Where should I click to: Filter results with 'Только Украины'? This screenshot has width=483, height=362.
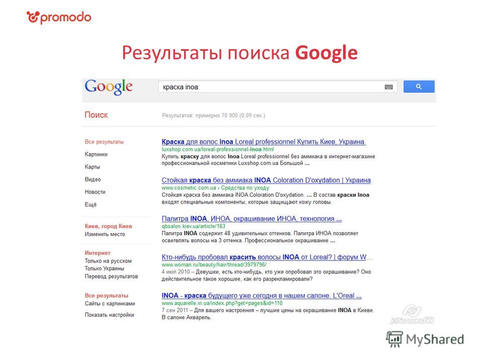coord(105,268)
